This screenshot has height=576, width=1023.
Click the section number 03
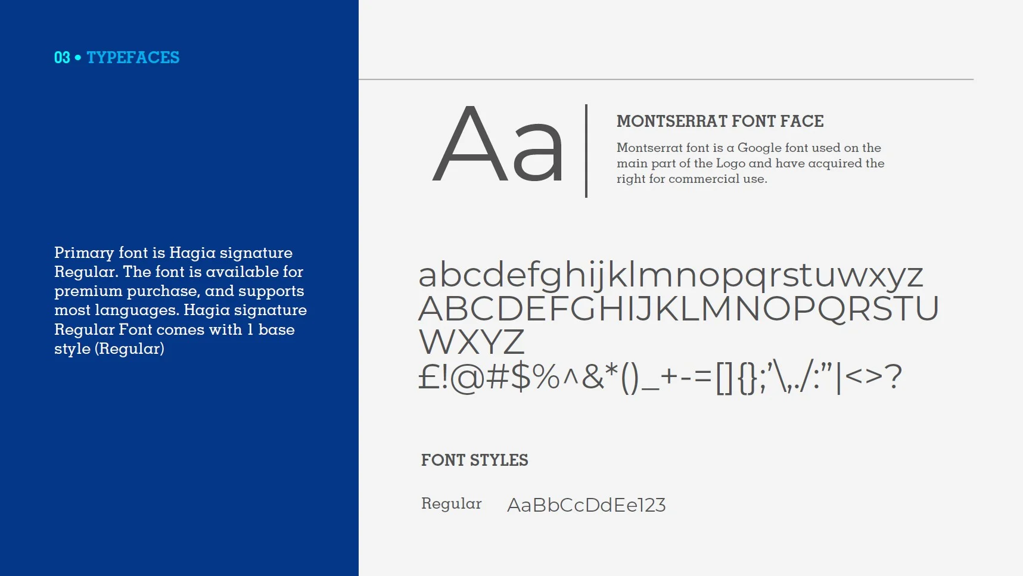[x=62, y=58]
